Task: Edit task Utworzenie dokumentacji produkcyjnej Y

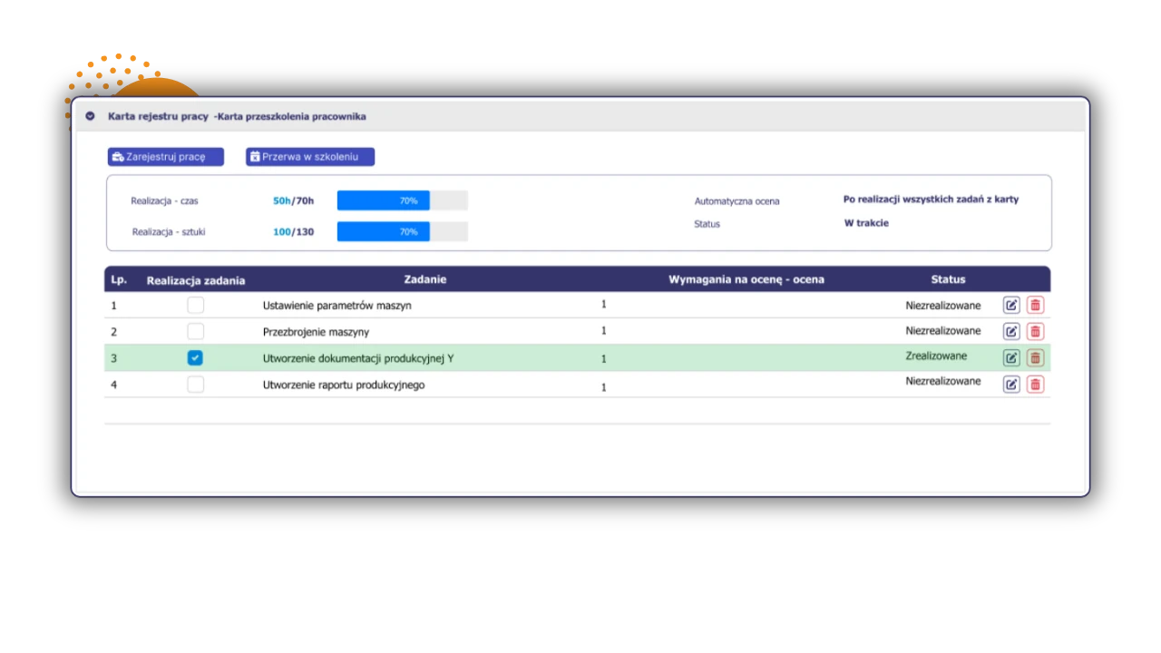Action: click(x=1011, y=357)
